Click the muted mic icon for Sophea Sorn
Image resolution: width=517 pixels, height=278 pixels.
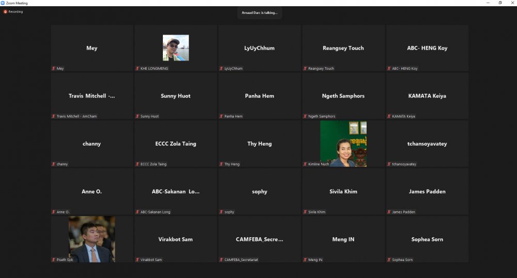pyautogui.click(x=388, y=259)
